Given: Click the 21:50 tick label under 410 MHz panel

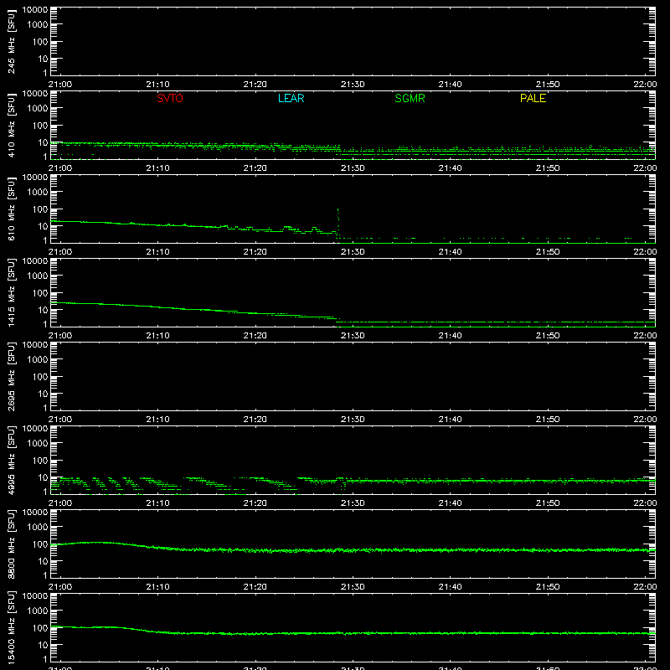Looking at the screenshot, I should coord(548,168).
